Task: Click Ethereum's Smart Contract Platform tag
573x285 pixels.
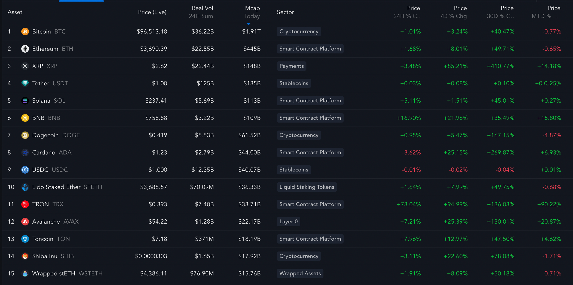Action: click(x=310, y=49)
